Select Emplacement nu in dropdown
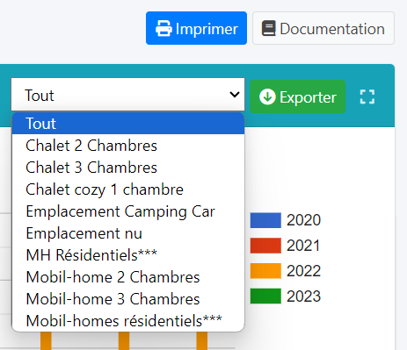 pos(128,233)
